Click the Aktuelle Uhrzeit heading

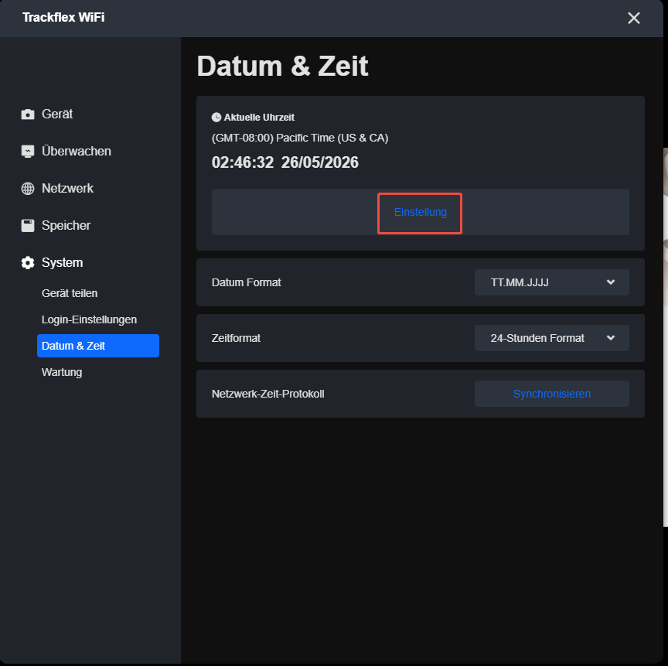(259, 117)
